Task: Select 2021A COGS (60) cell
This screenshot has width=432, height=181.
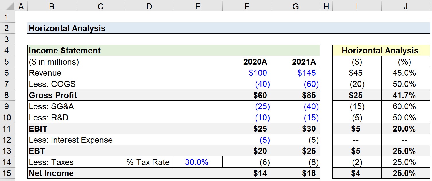Action: 295,84
